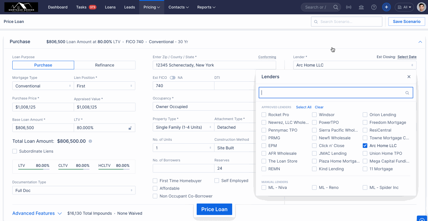Click the Est FICO 740 field
Viewport: 428px width, 221px height.
tap(184, 86)
